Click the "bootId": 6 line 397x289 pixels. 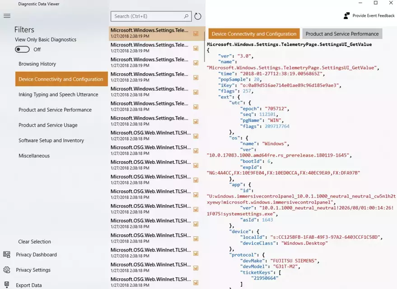[x=256, y=161]
